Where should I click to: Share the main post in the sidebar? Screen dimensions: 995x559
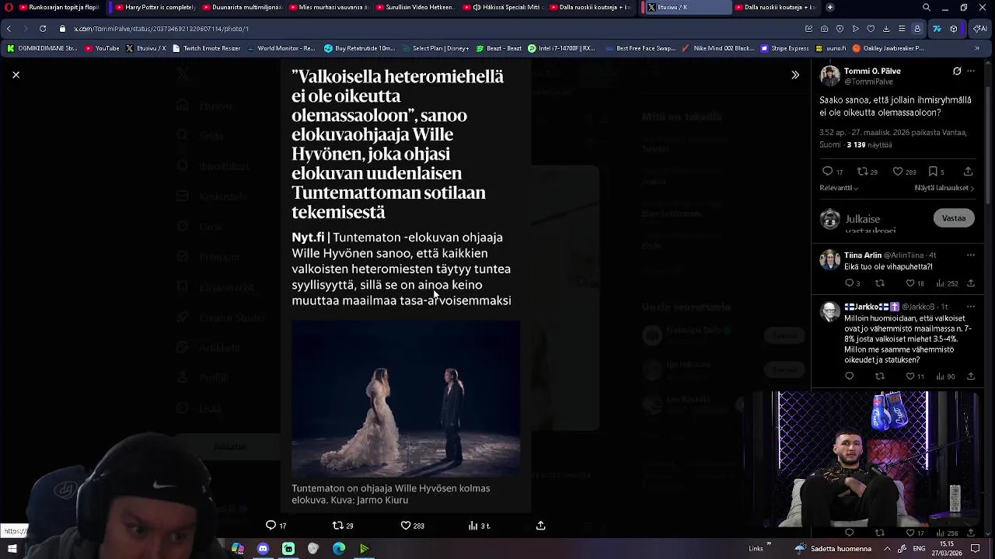[968, 172]
